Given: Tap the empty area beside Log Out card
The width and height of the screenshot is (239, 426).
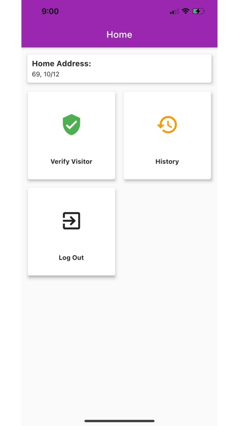Looking at the screenshot, I should (167, 232).
